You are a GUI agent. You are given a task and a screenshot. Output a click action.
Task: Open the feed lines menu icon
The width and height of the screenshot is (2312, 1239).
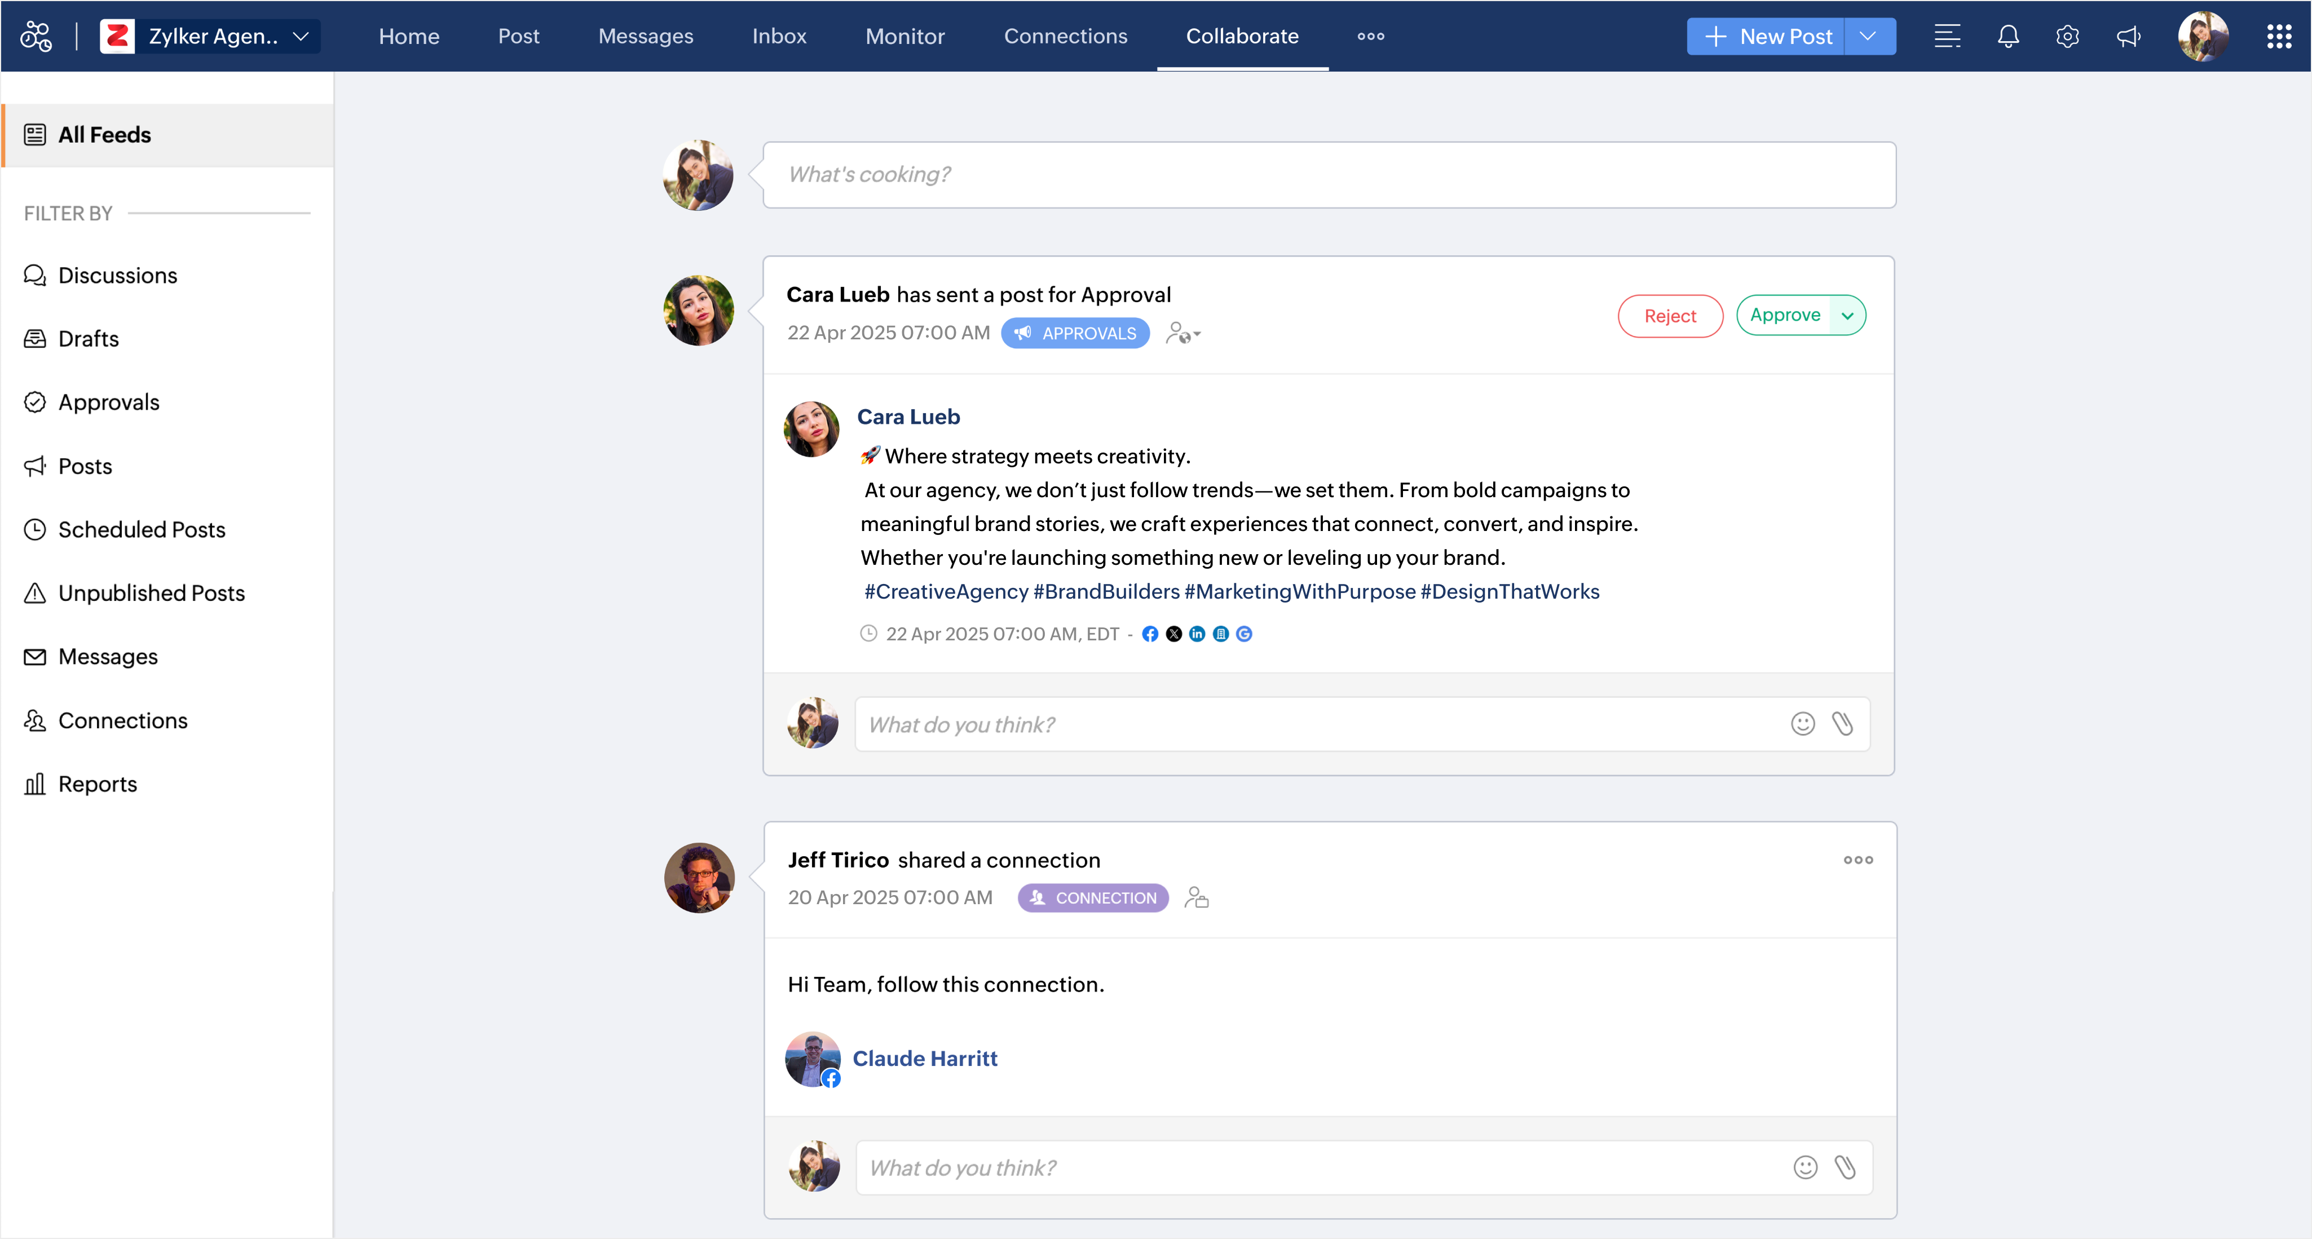click(x=1947, y=37)
